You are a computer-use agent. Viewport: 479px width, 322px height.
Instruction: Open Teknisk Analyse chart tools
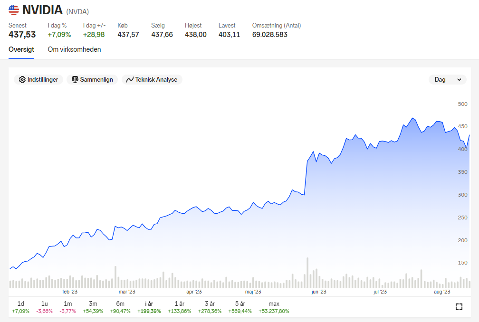pyautogui.click(x=152, y=80)
